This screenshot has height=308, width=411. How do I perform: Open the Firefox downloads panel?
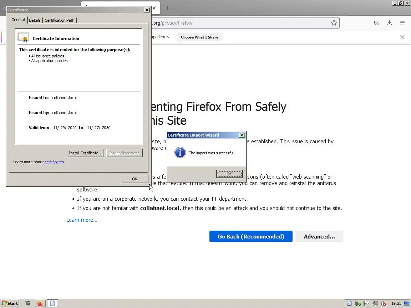pos(390,23)
